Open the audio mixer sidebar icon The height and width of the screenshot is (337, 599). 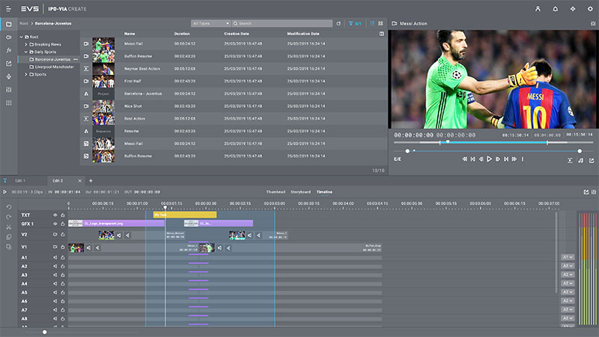[9, 89]
